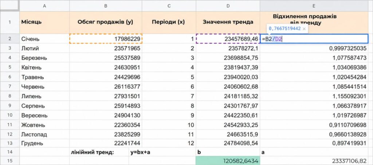Select the green cell with 120582,6434
This screenshot has height=165, width=373.
[x=228, y=161]
